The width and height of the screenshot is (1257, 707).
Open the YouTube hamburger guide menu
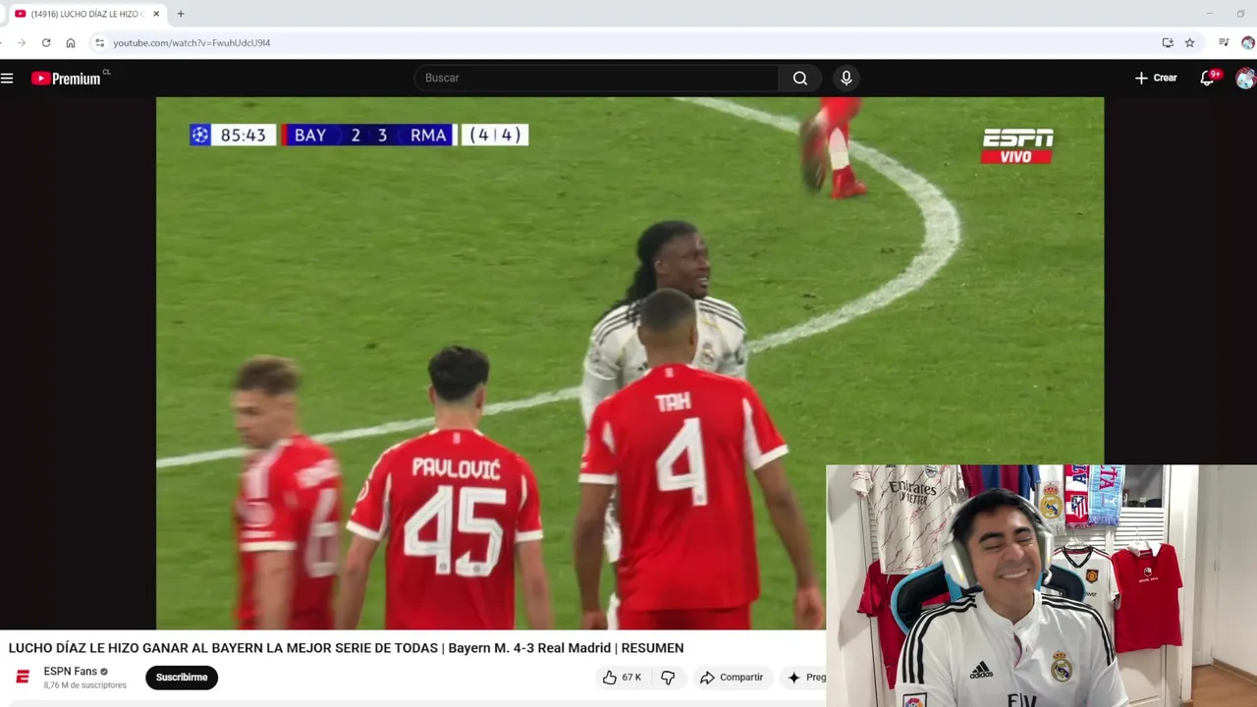coord(7,78)
